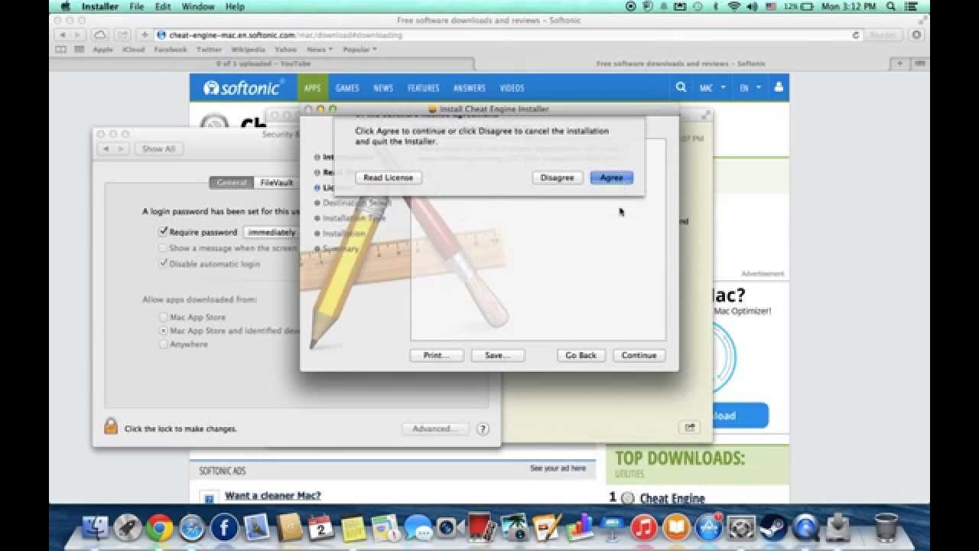Open Photo Booth icon in dock
Viewport: 979px width, 551px height.
click(483, 527)
